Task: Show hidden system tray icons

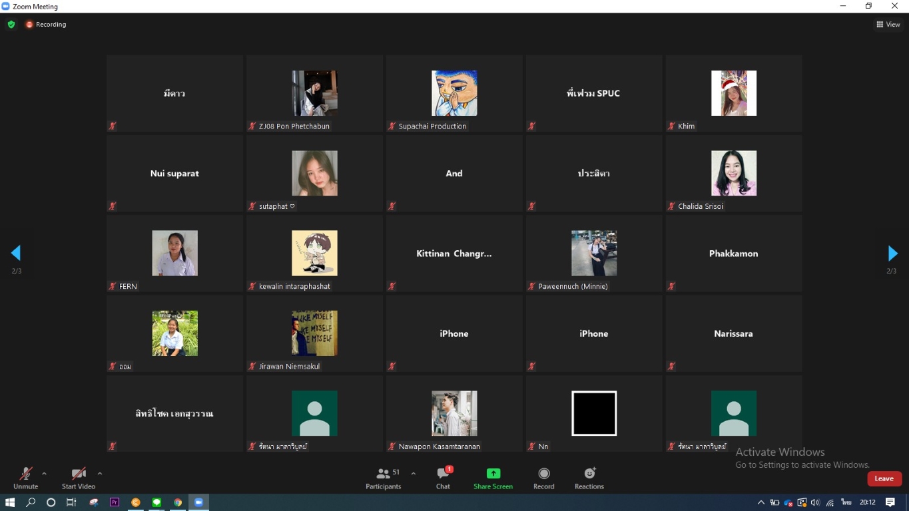Action: (761, 502)
